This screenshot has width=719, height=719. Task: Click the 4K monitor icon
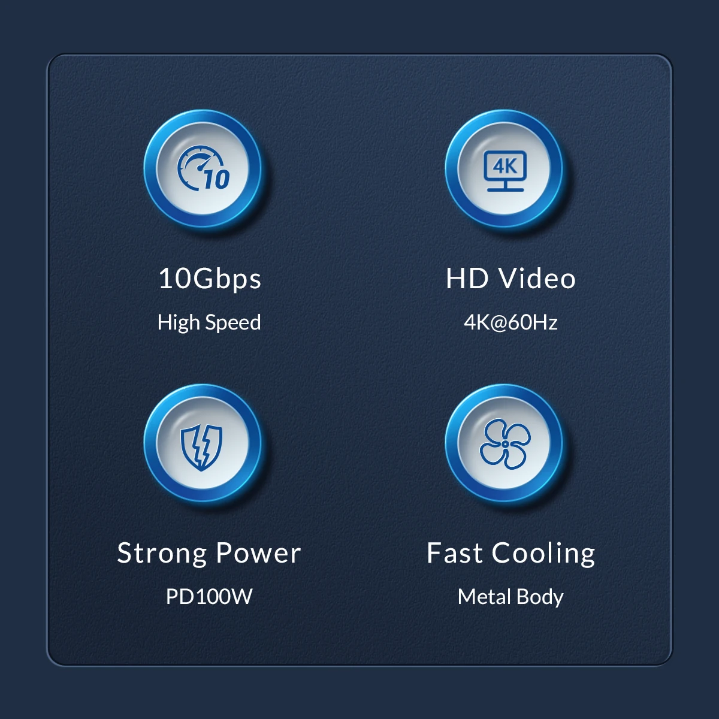tap(505, 171)
